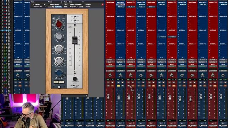Grab the Neve 1073 output fader

[x=75, y=40]
